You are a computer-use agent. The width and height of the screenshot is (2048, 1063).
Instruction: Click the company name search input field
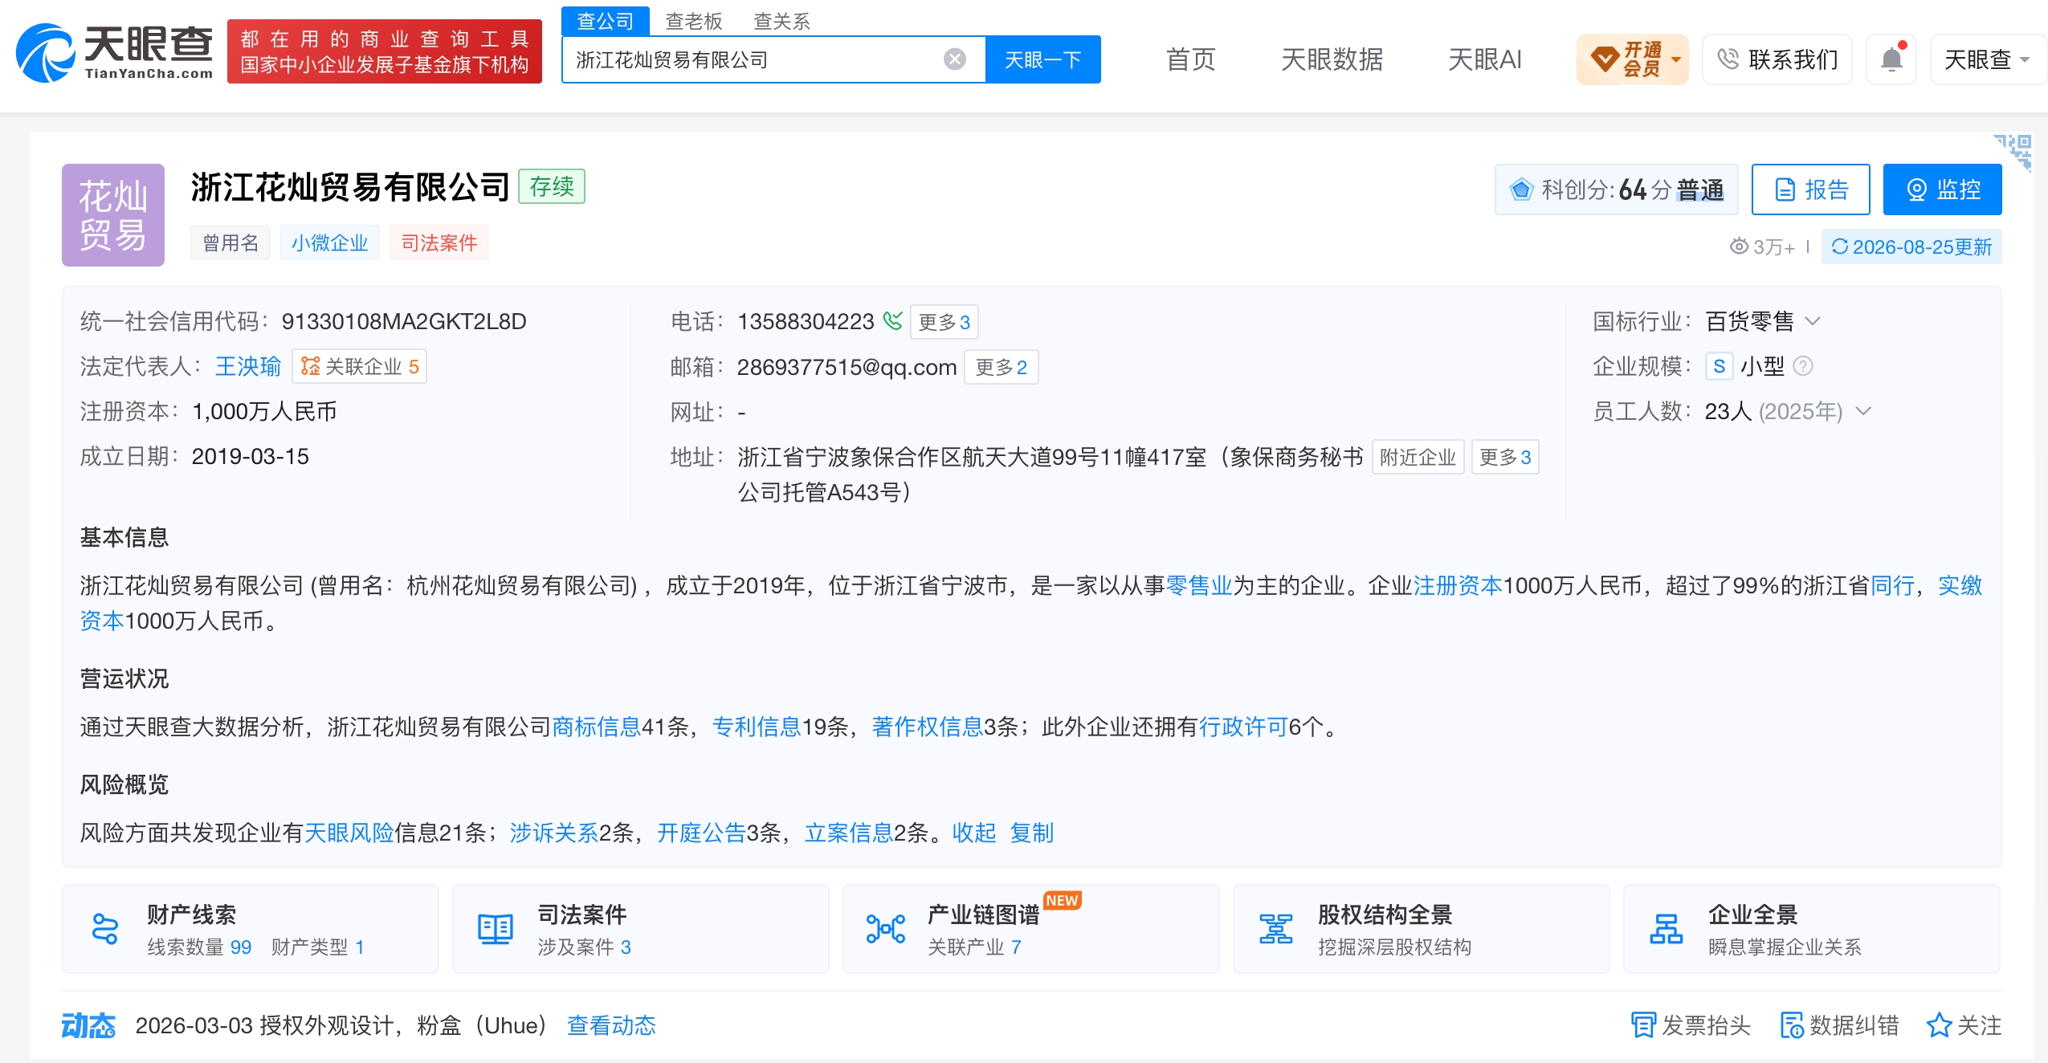[x=755, y=59]
